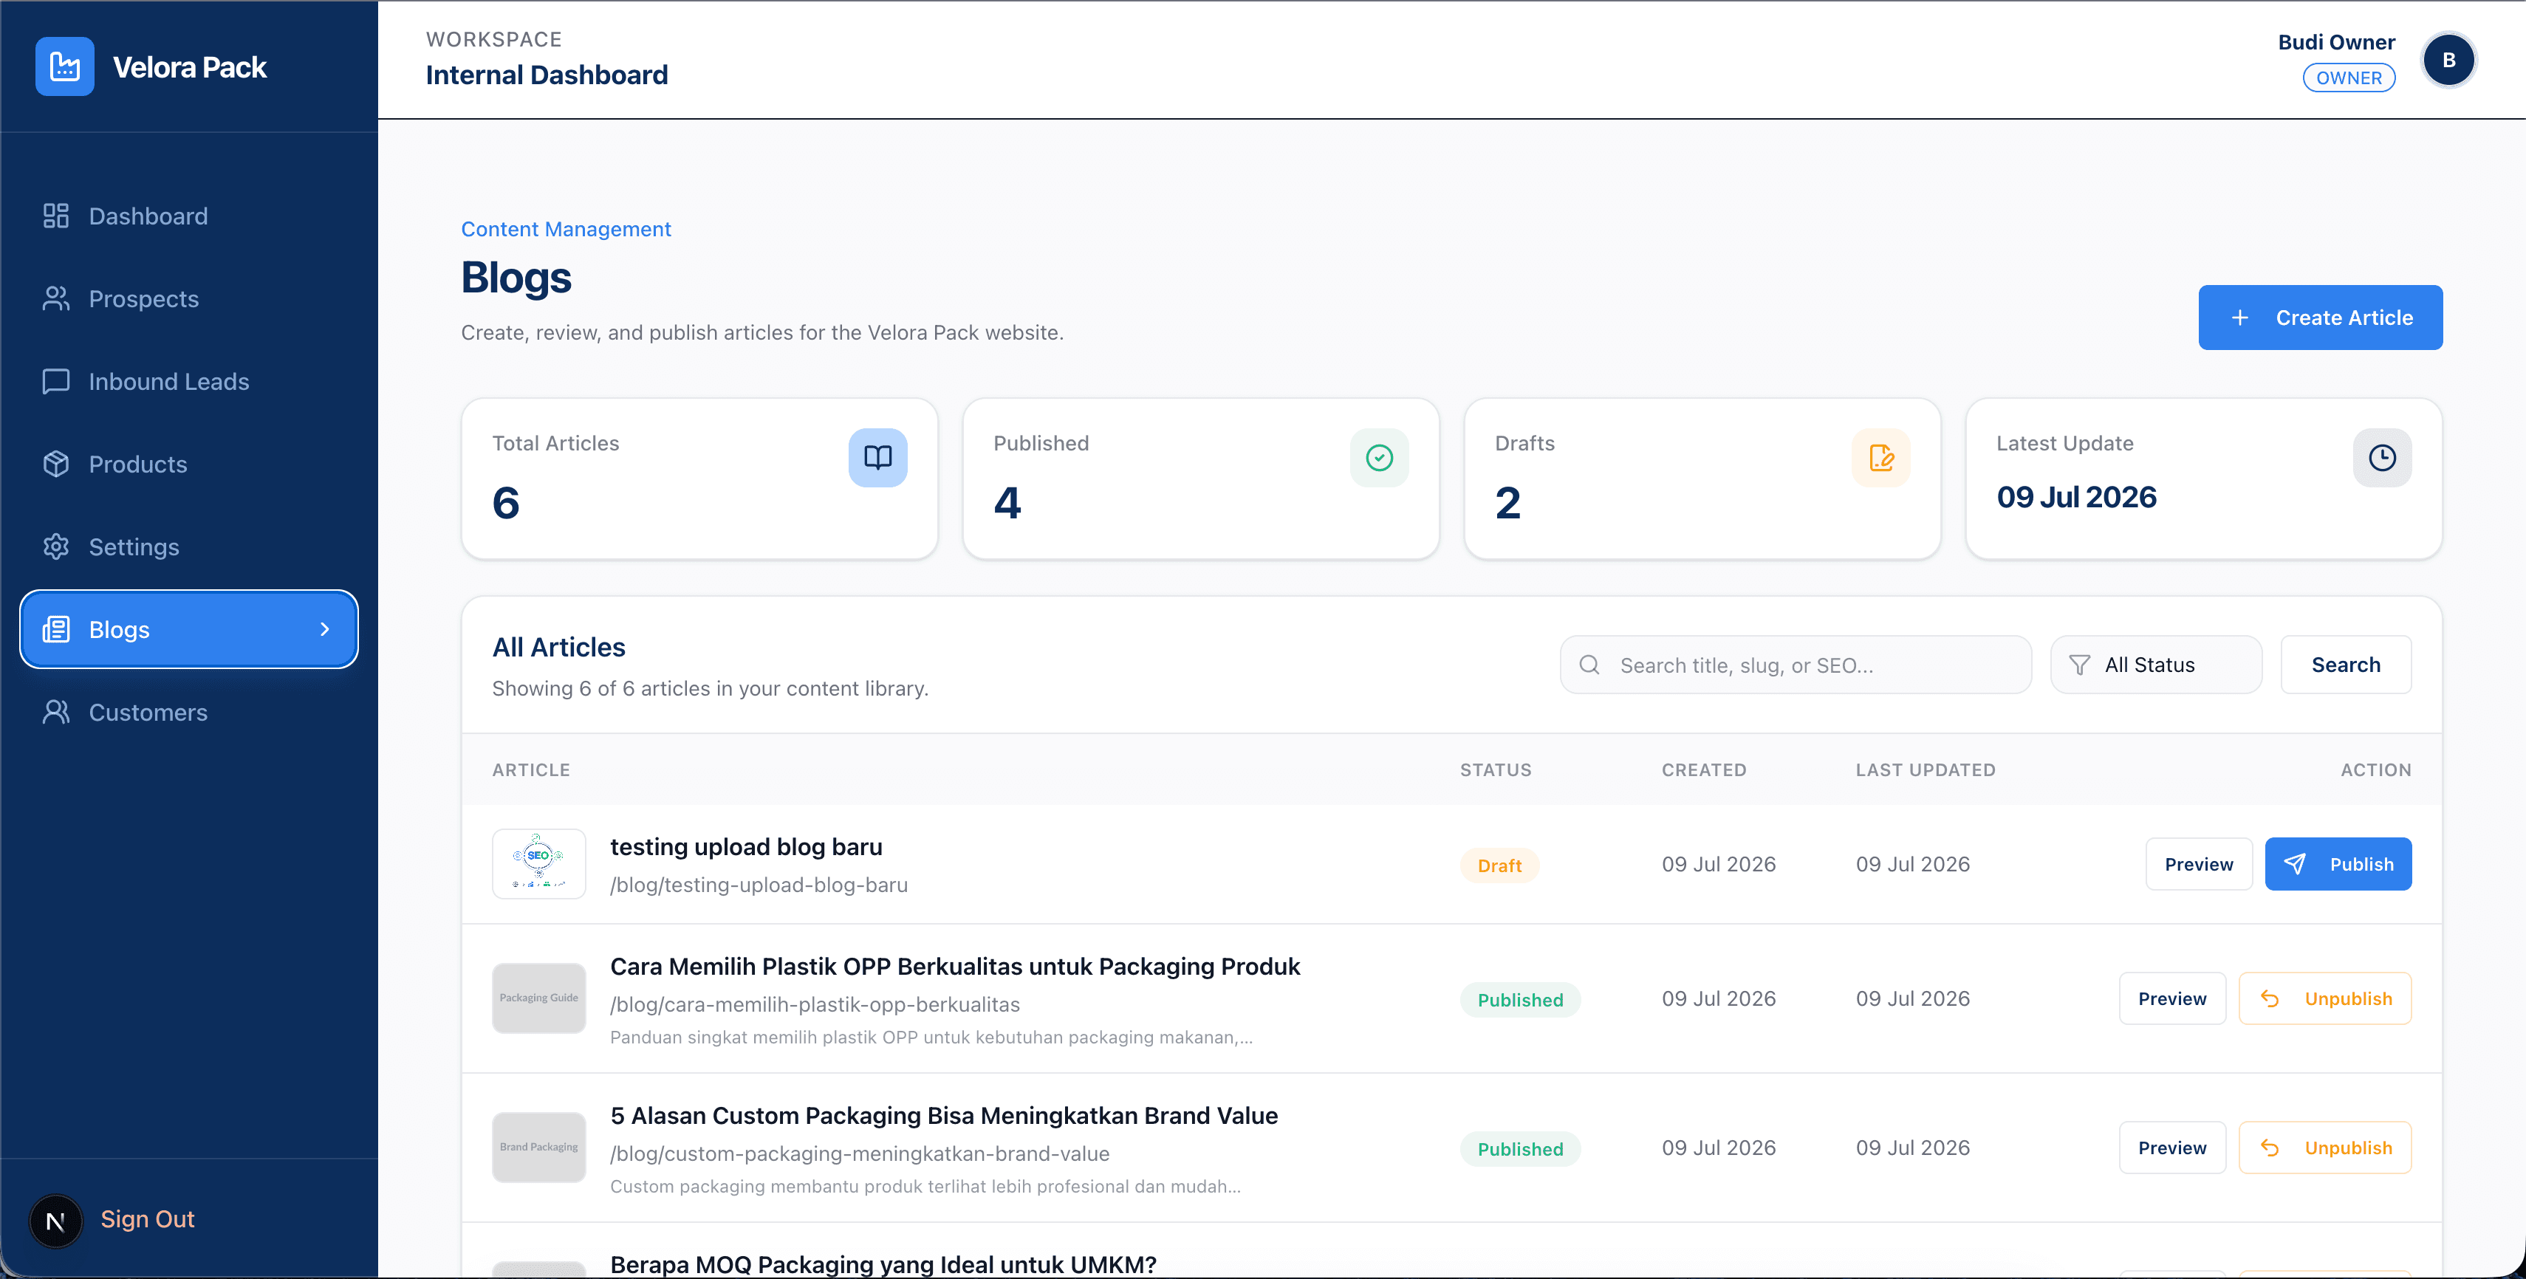Expand the Blogs chevron arrow in sidebar
The image size is (2526, 1279).
[x=324, y=629]
